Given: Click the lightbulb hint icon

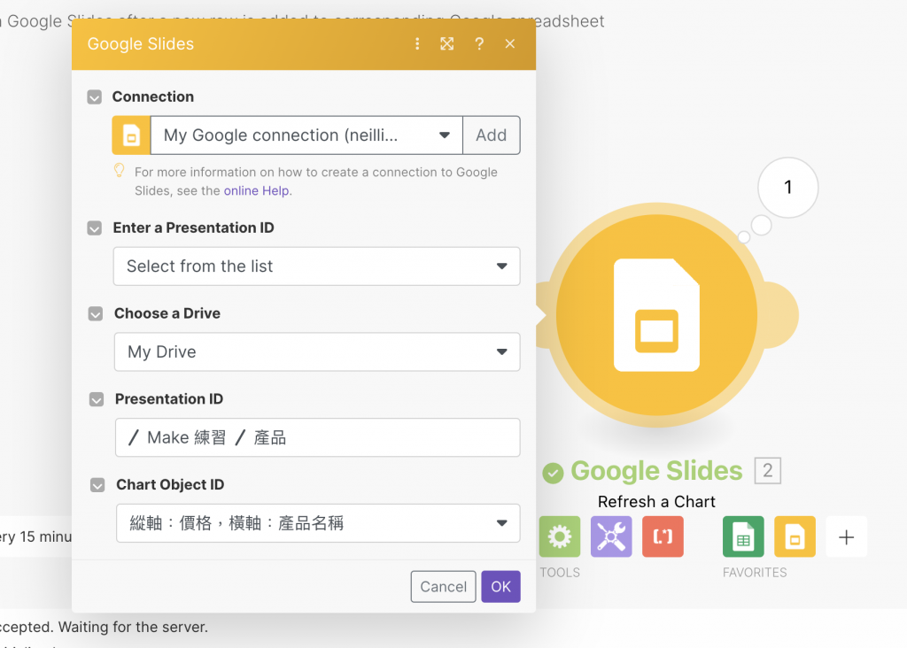Looking at the screenshot, I should 120,171.
